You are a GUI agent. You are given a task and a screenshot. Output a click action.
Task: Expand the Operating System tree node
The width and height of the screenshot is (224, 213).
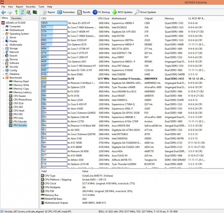point(3,34)
